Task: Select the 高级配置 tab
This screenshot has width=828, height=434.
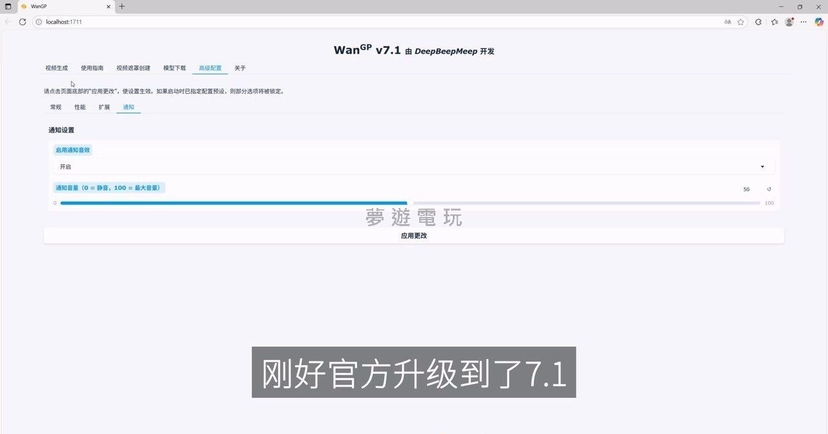Action: coord(210,68)
